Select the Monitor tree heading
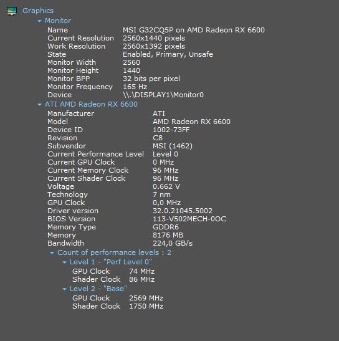 tap(58, 21)
